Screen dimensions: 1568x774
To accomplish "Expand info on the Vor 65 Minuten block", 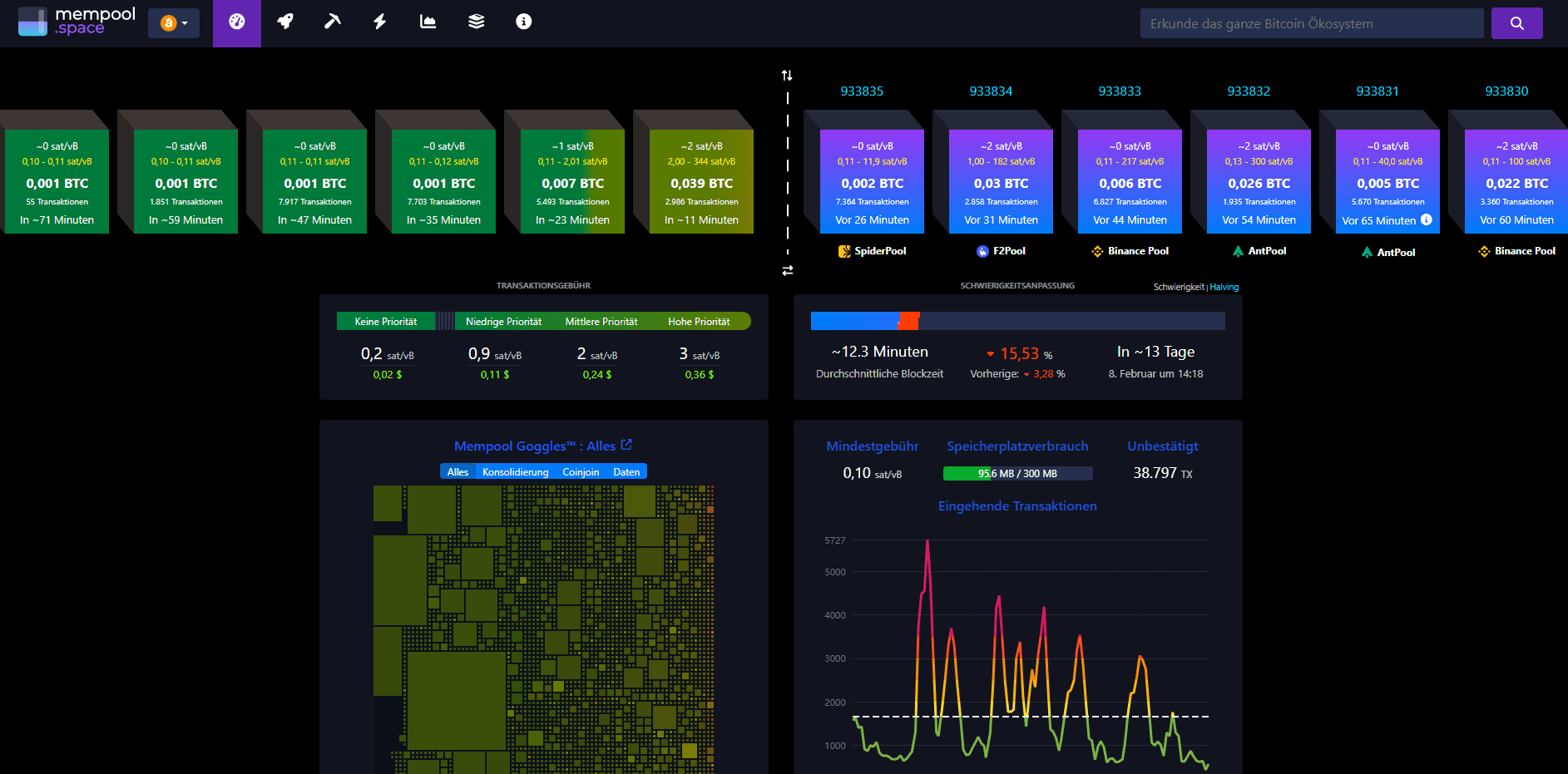I will coord(1426,220).
